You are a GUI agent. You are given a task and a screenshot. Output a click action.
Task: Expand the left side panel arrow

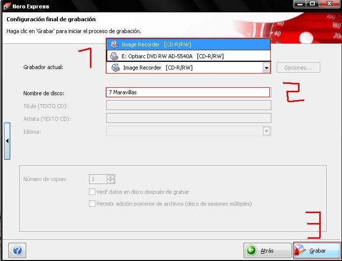click(7, 141)
